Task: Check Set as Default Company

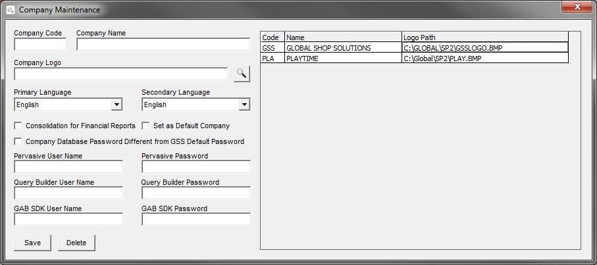Action: coord(145,126)
